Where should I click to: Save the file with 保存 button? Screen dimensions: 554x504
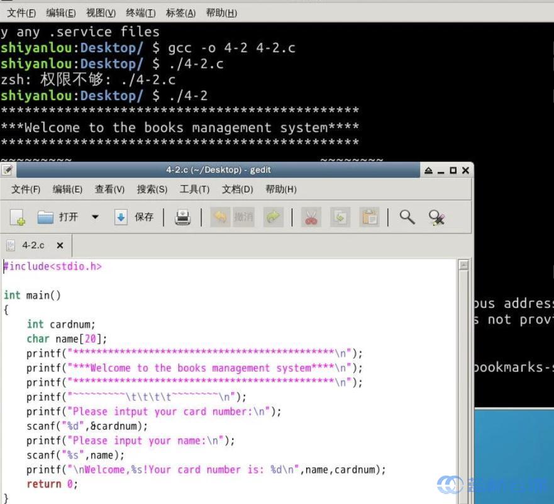(135, 217)
